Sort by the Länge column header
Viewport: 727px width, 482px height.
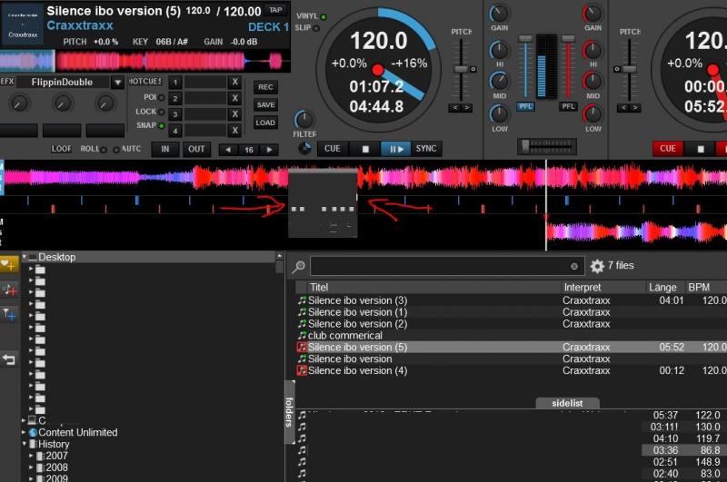[x=666, y=287]
